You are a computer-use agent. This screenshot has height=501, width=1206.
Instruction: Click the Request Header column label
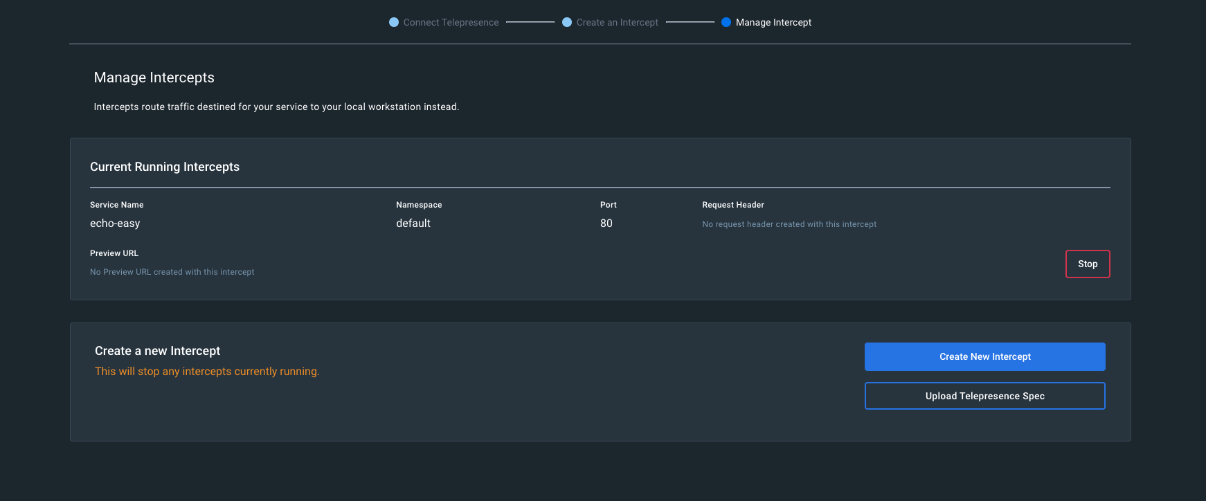pos(733,205)
